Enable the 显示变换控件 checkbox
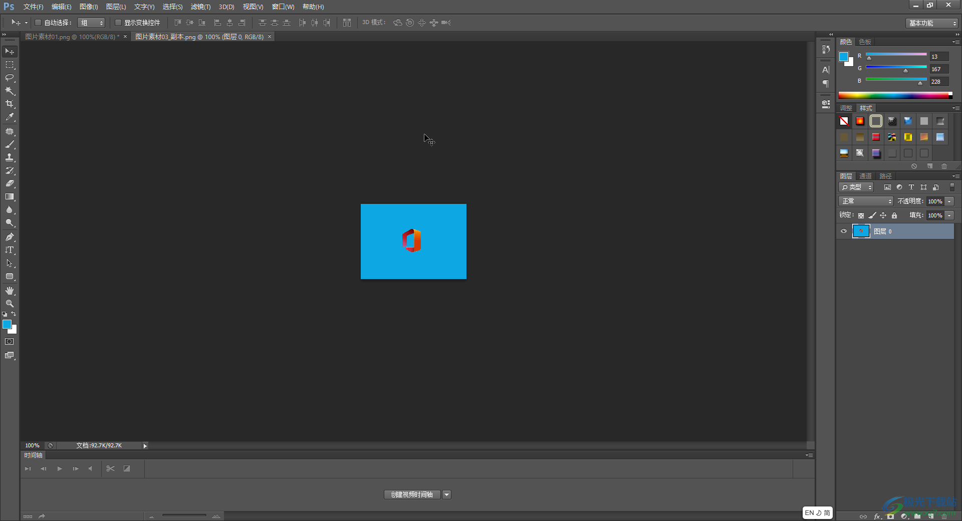 click(x=118, y=23)
